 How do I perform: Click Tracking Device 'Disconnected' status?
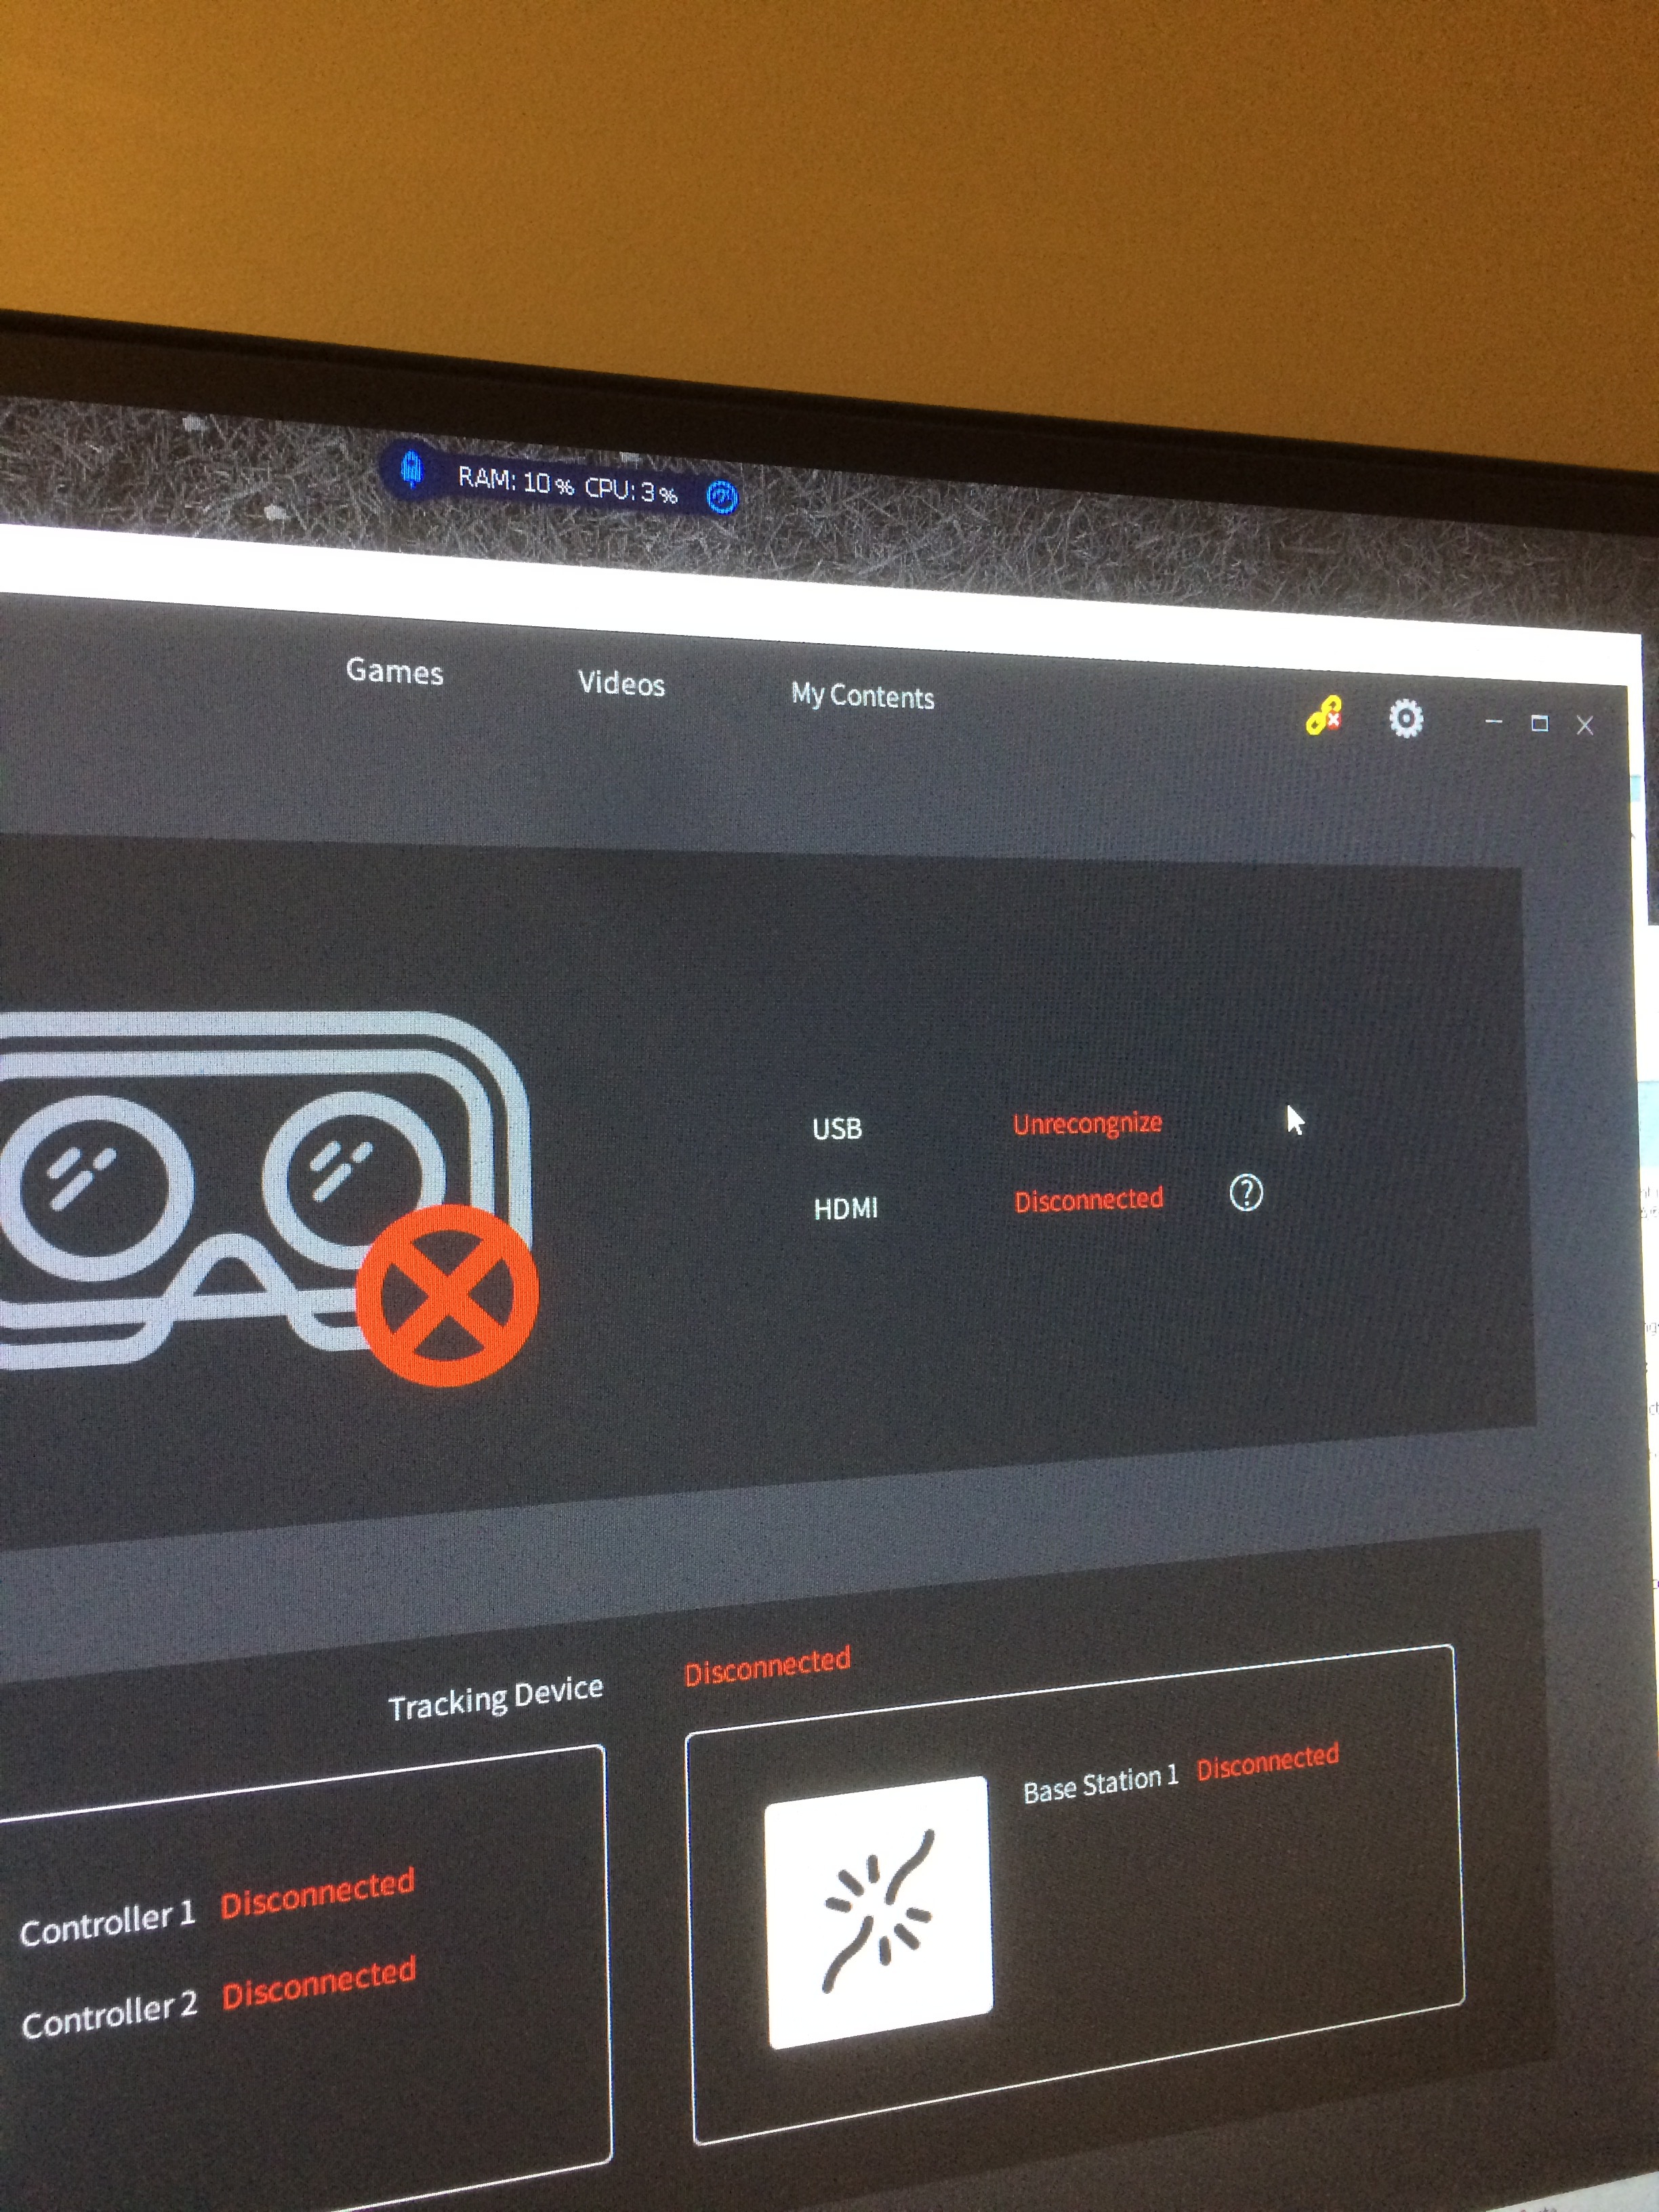[767, 1666]
